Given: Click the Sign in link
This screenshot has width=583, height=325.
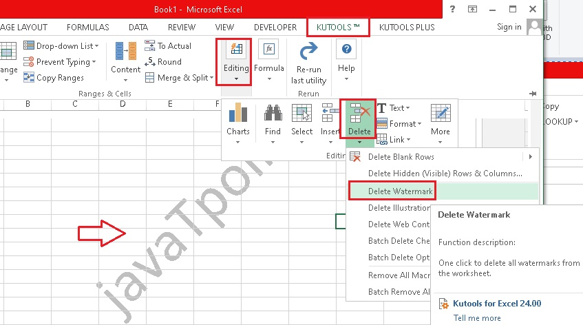Looking at the screenshot, I should 509,27.
